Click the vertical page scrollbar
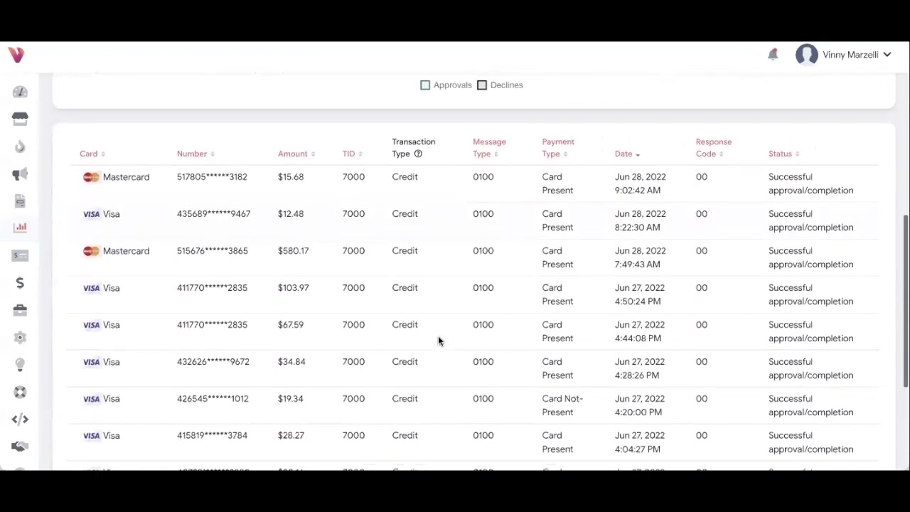 (x=906, y=302)
